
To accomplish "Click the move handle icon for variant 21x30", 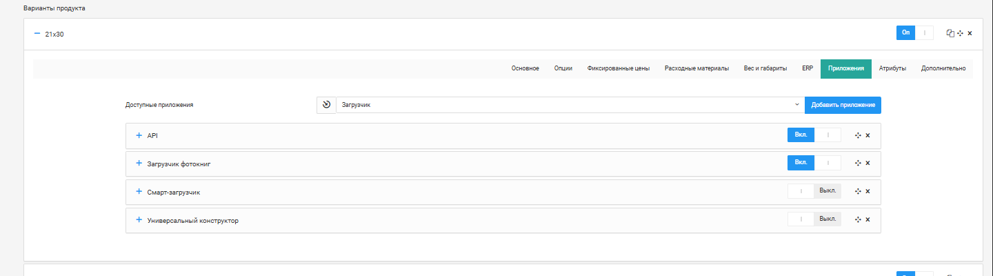I will pos(960,33).
